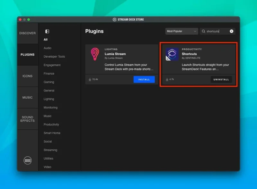Filter by Audio category
257x189 pixels.
[x=48, y=48]
